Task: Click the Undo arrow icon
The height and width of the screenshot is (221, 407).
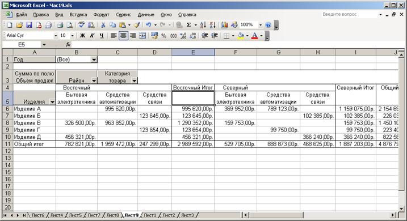Action: 148,25
